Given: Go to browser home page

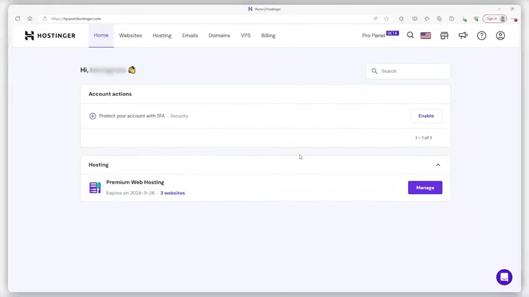Looking at the screenshot, I should pos(30,19).
